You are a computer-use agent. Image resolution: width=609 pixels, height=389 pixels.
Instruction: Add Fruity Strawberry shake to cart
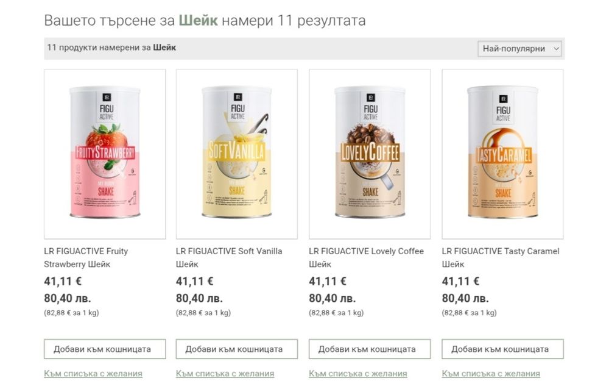click(x=105, y=349)
